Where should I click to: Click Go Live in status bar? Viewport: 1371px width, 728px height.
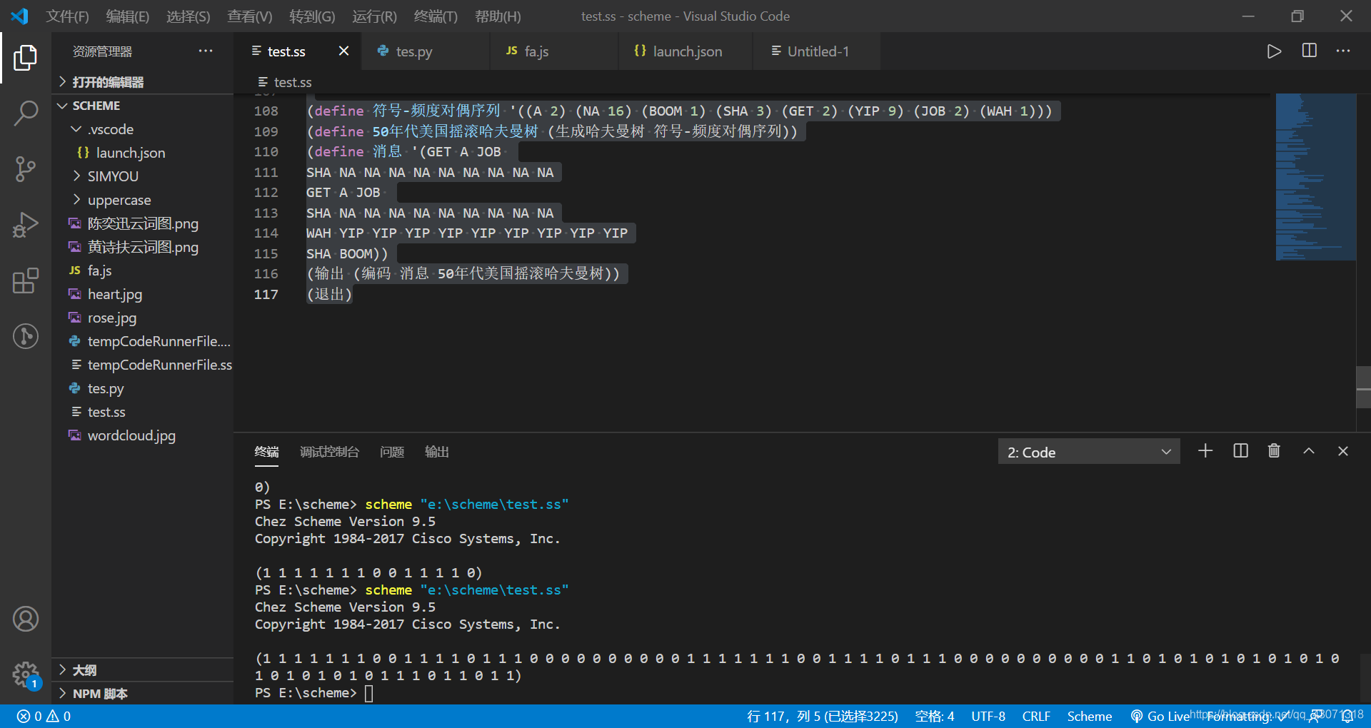pos(1160,717)
